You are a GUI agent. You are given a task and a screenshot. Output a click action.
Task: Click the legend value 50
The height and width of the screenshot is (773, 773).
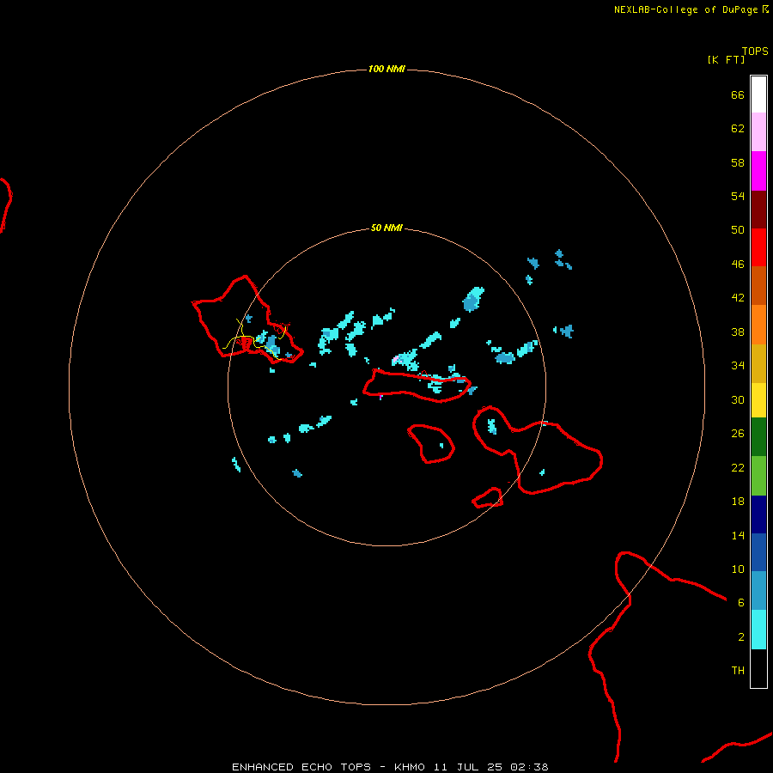[738, 229]
